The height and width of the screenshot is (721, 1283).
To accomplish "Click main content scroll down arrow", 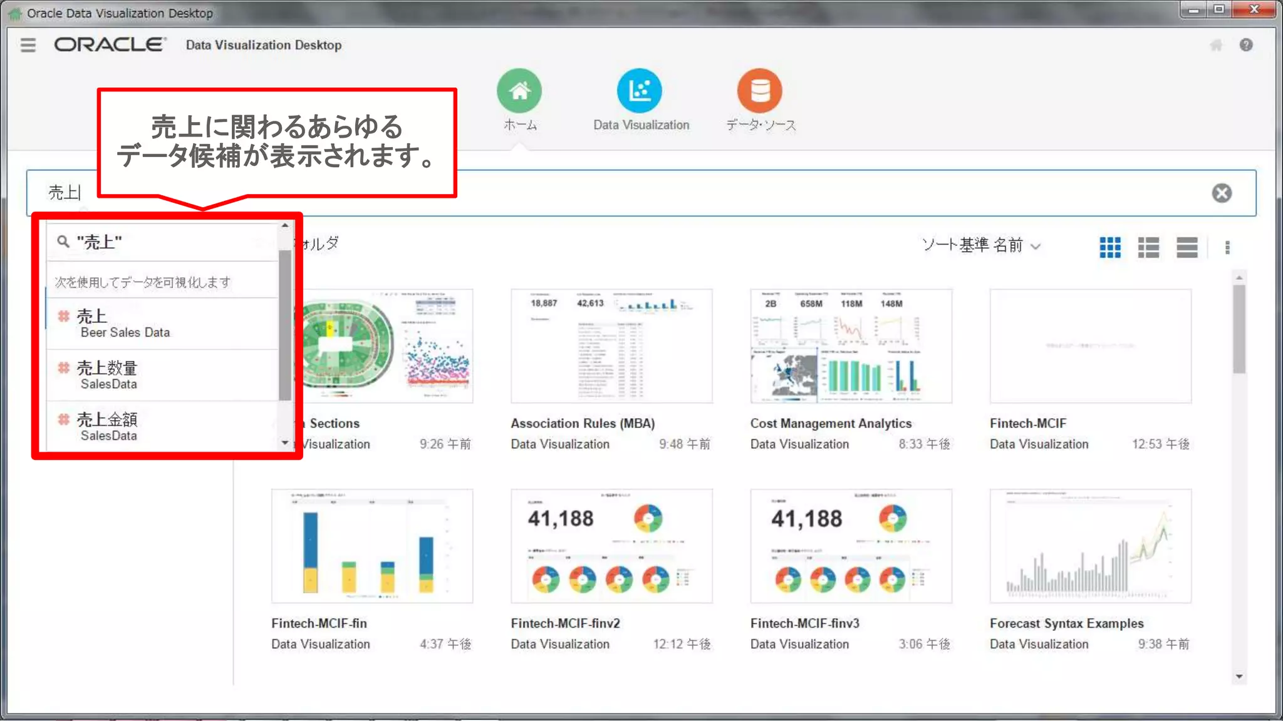I will point(1239,677).
